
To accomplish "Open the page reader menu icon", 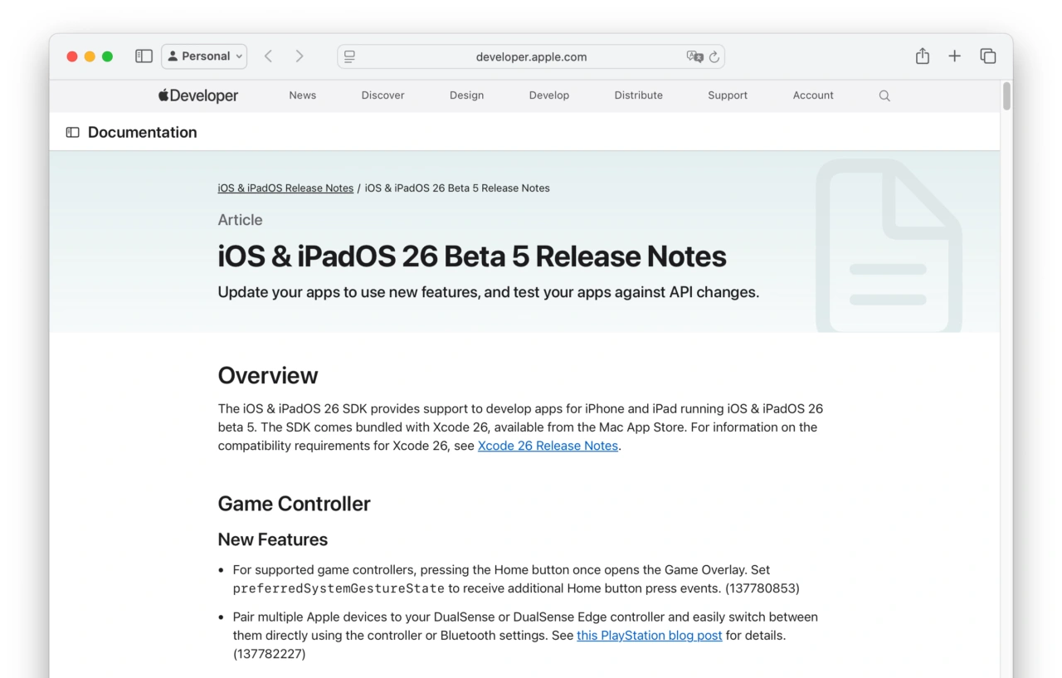I will click(x=350, y=56).
